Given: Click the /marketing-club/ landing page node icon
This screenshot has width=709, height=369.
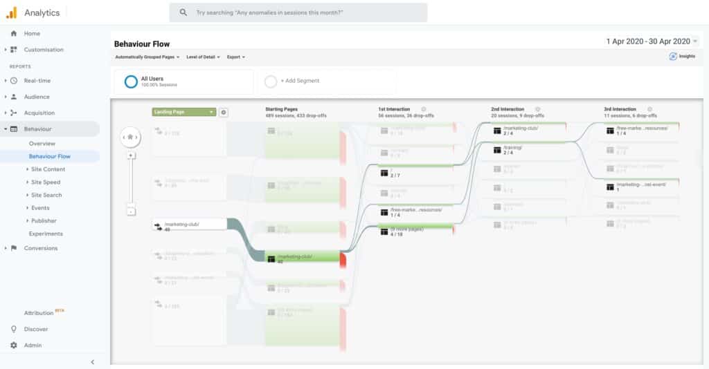Looking at the screenshot, I should click(159, 227).
